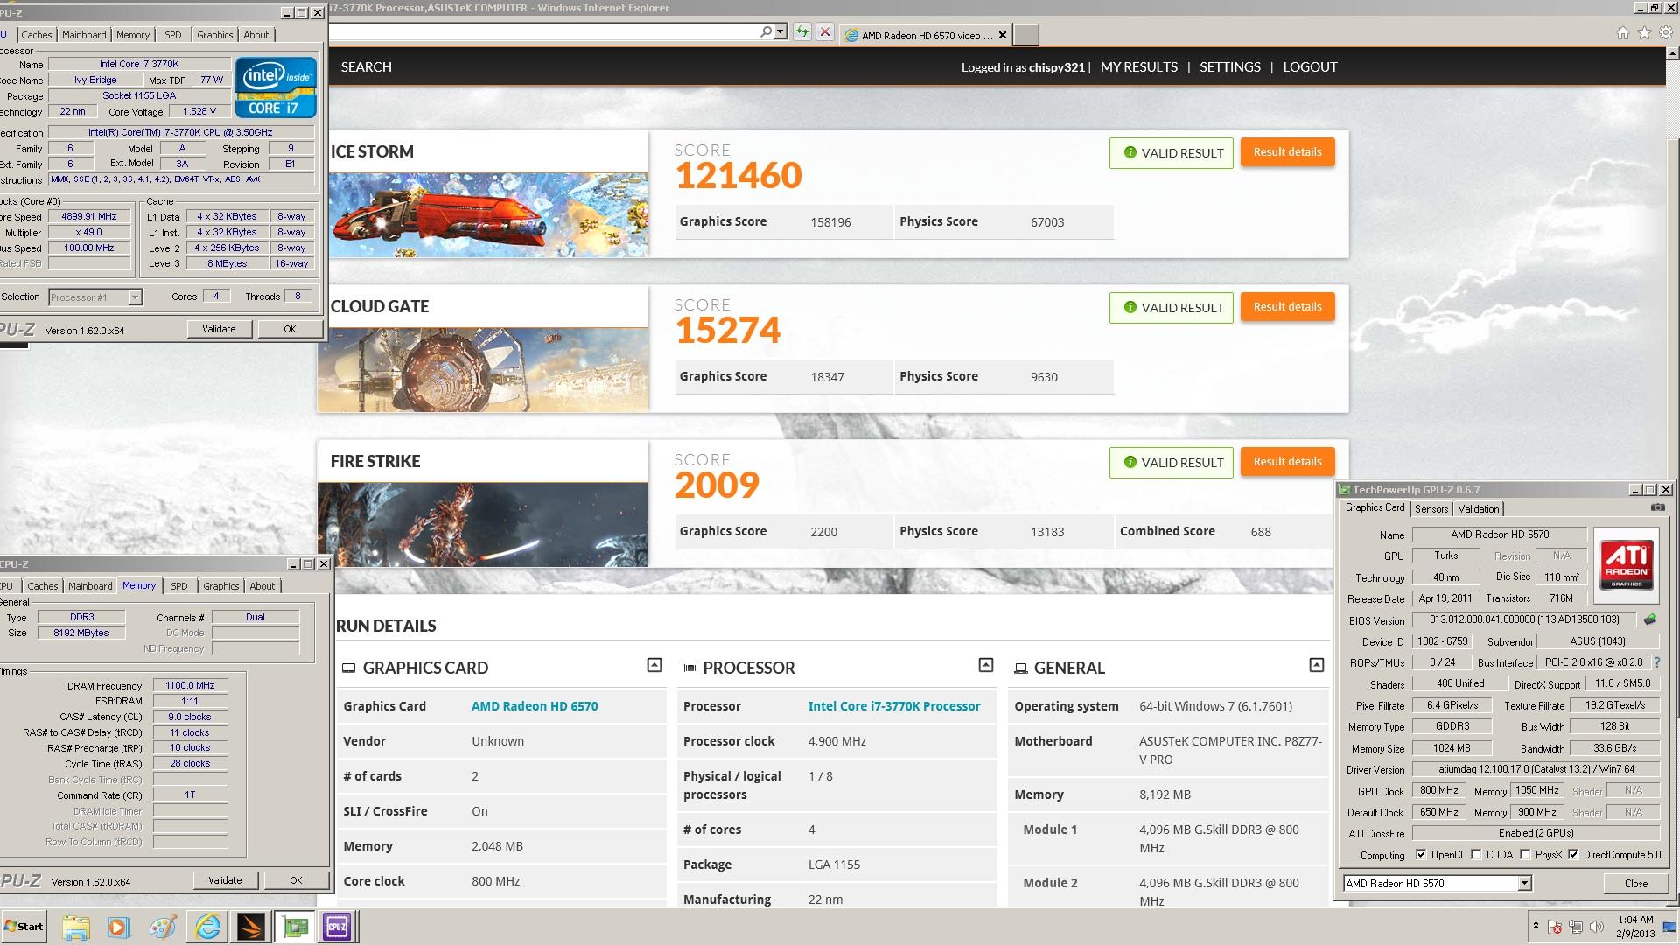Screen dimensions: 1680x945
Task: Click the address bar search magnifier icon
Action: point(766,32)
